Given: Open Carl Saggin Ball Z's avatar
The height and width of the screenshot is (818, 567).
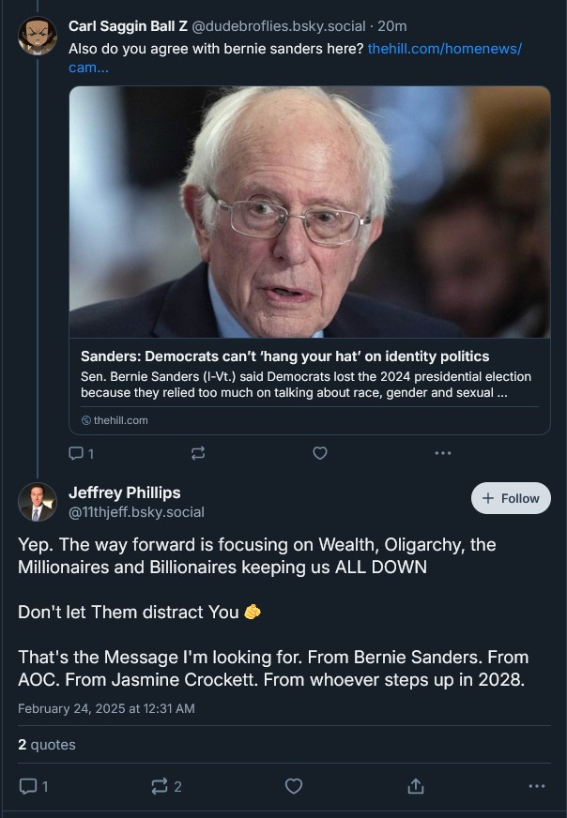Looking at the screenshot, I should [38, 36].
